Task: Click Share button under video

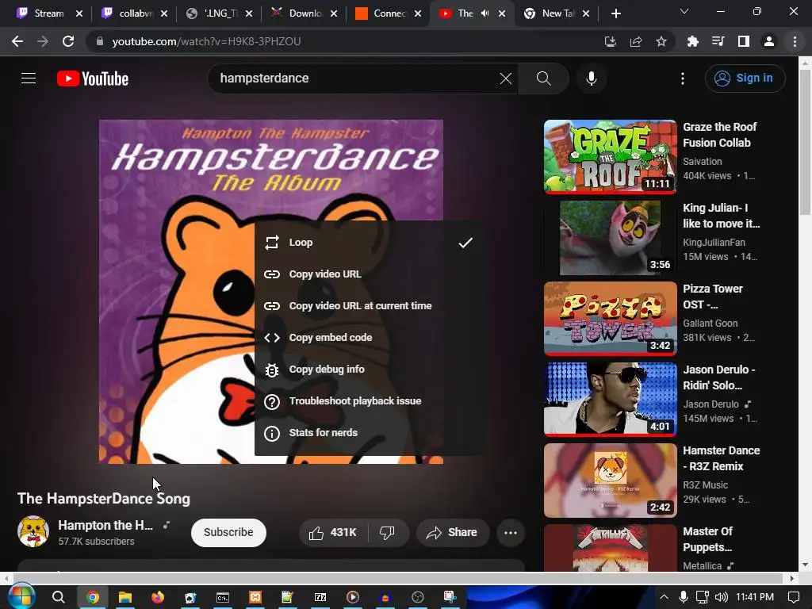Action: 452,532
